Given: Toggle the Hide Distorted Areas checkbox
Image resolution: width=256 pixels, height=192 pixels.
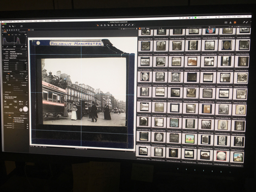Looking at the screenshot, I should coord(14,122).
